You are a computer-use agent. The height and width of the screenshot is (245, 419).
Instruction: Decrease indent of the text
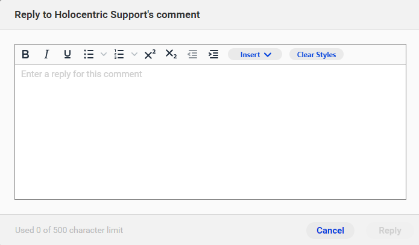pyautogui.click(x=192, y=54)
